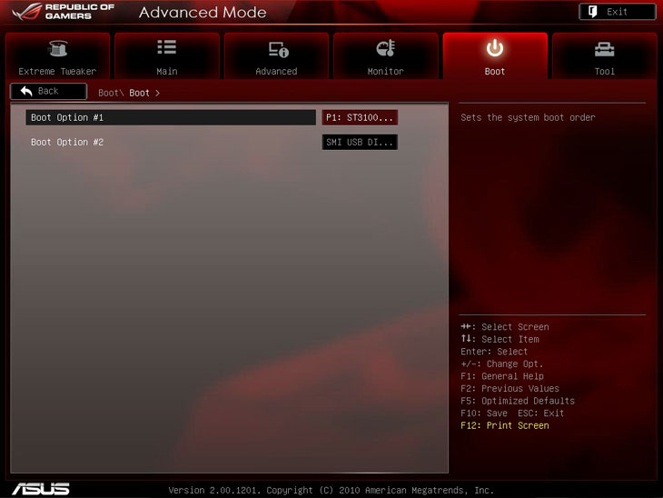Viewport: 663px width, 498px height.
Task: Click the Boot power icon
Action: pos(494,48)
